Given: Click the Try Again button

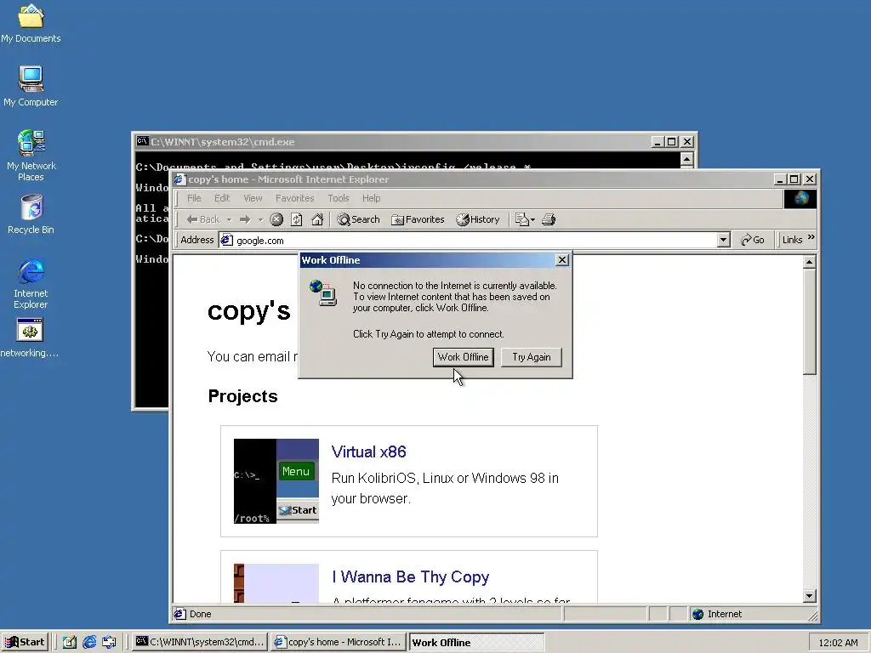Looking at the screenshot, I should (531, 357).
